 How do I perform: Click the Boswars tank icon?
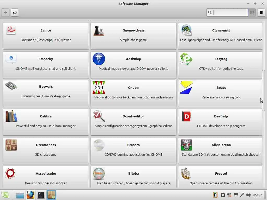pos(11,85)
